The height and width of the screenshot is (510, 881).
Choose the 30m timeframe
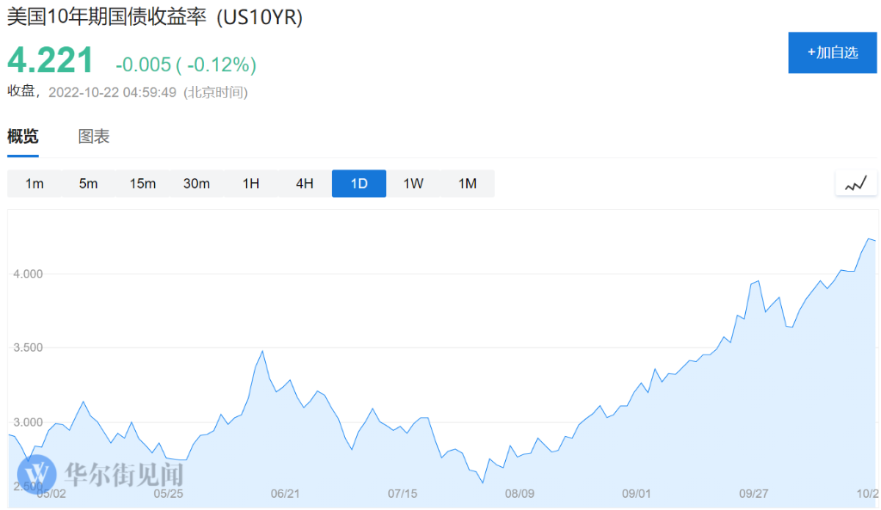[196, 183]
